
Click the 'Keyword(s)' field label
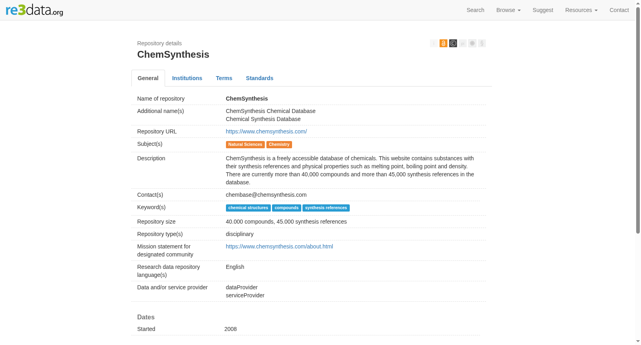pos(151,207)
